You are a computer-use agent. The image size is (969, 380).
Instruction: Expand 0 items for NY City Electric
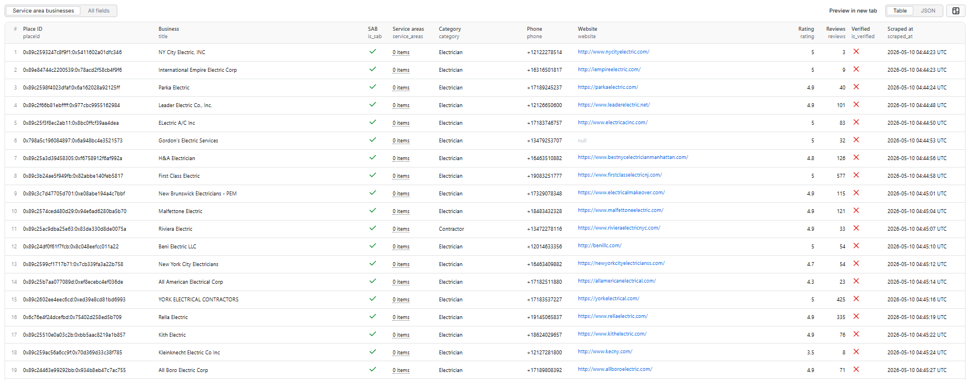click(401, 52)
